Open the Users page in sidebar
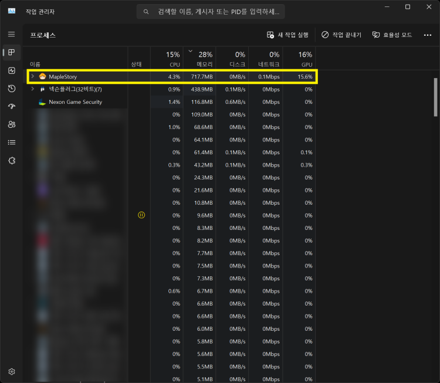 (12, 124)
